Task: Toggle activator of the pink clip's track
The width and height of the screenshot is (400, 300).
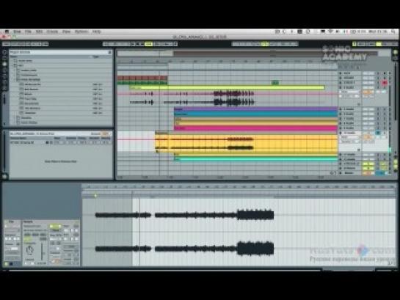Action: tap(368, 128)
